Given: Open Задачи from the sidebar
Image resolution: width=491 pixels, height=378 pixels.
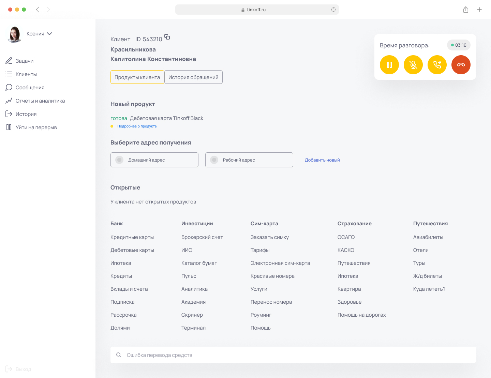Looking at the screenshot, I should [x=24, y=61].
